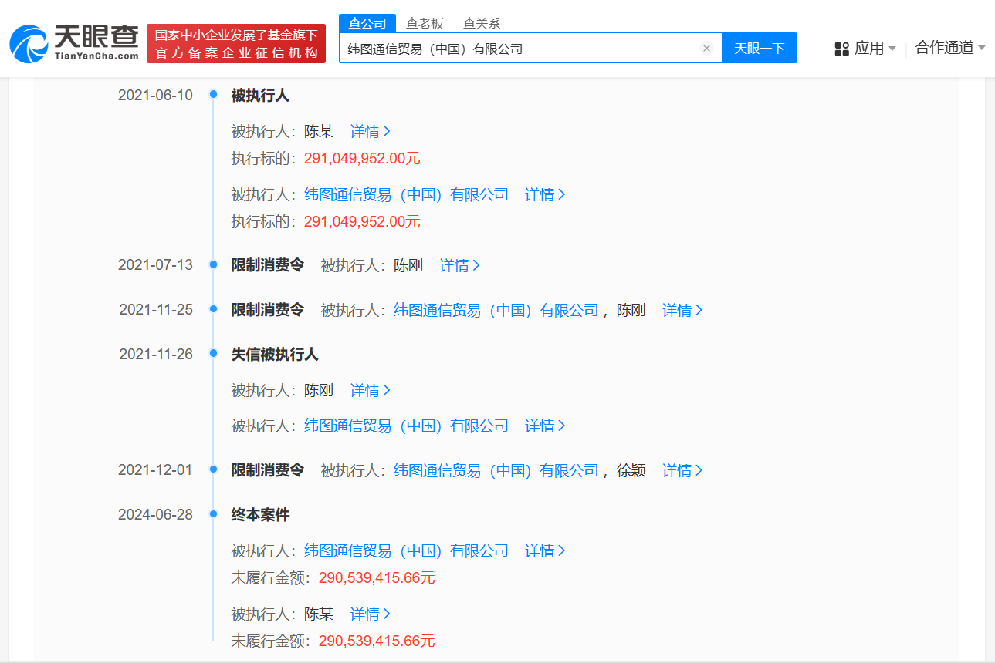Click the 天眼一下 search button

(x=759, y=47)
